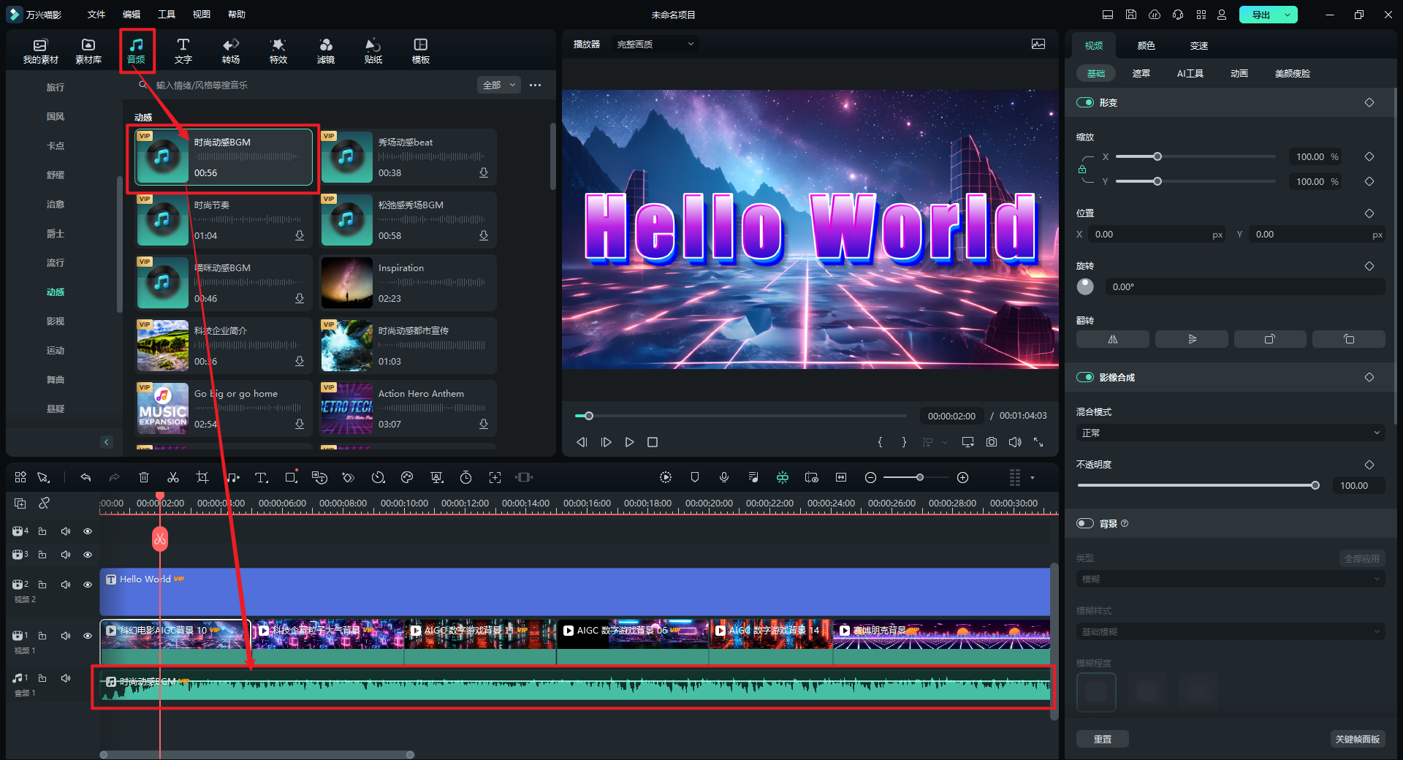1403x760 pixels.
Task: Enable the 背景 background switch
Action: [x=1084, y=523]
